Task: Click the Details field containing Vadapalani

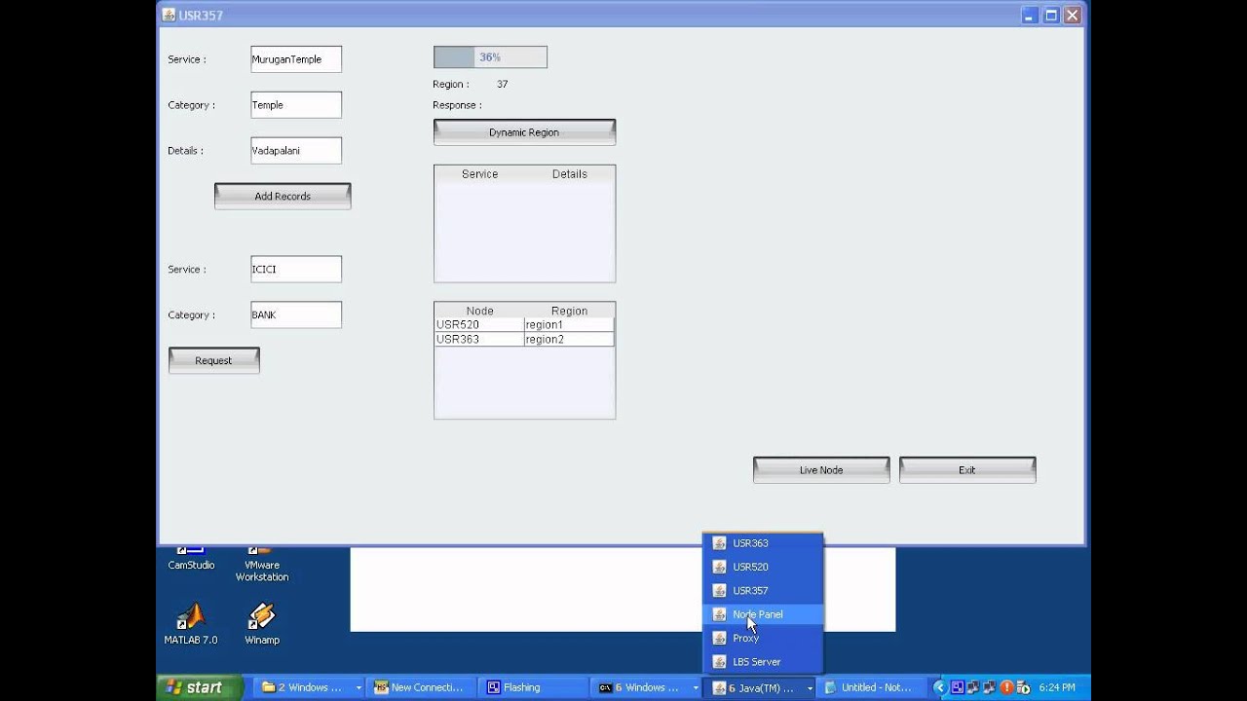Action: click(296, 151)
